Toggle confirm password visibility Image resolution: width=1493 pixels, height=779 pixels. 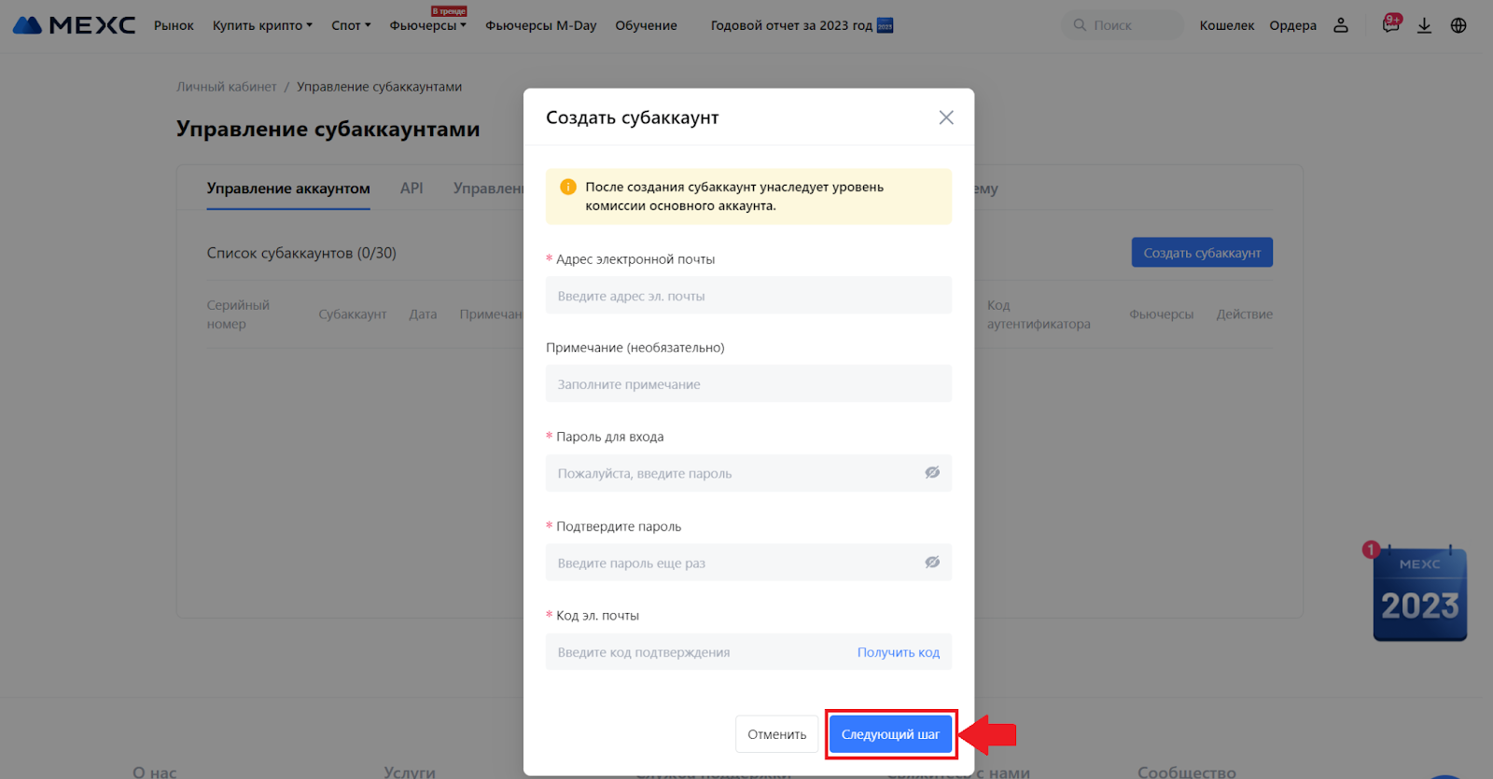click(932, 563)
